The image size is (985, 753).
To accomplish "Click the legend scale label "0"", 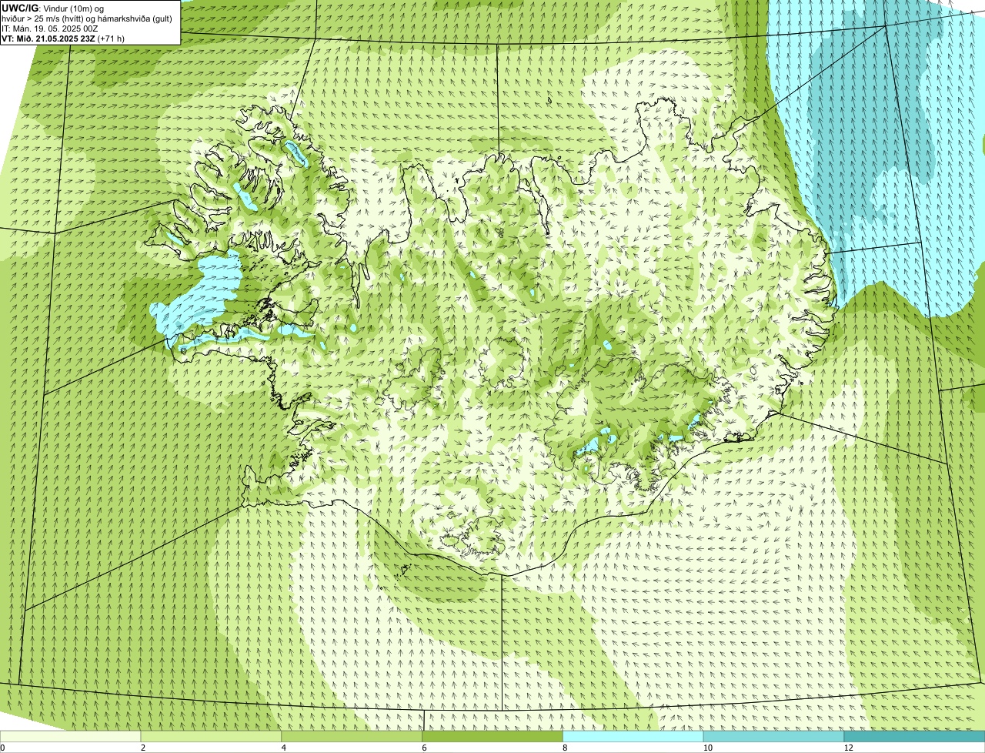I will 2,748.
